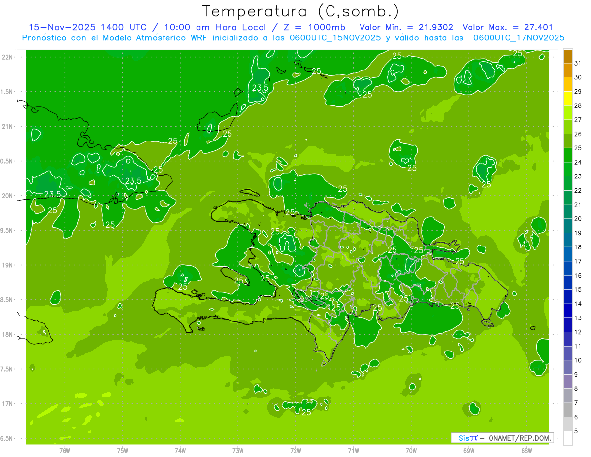This screenshot has width=591, height=457.
Task: Click the 74W longitude axis label
Action: click(180, 451)
